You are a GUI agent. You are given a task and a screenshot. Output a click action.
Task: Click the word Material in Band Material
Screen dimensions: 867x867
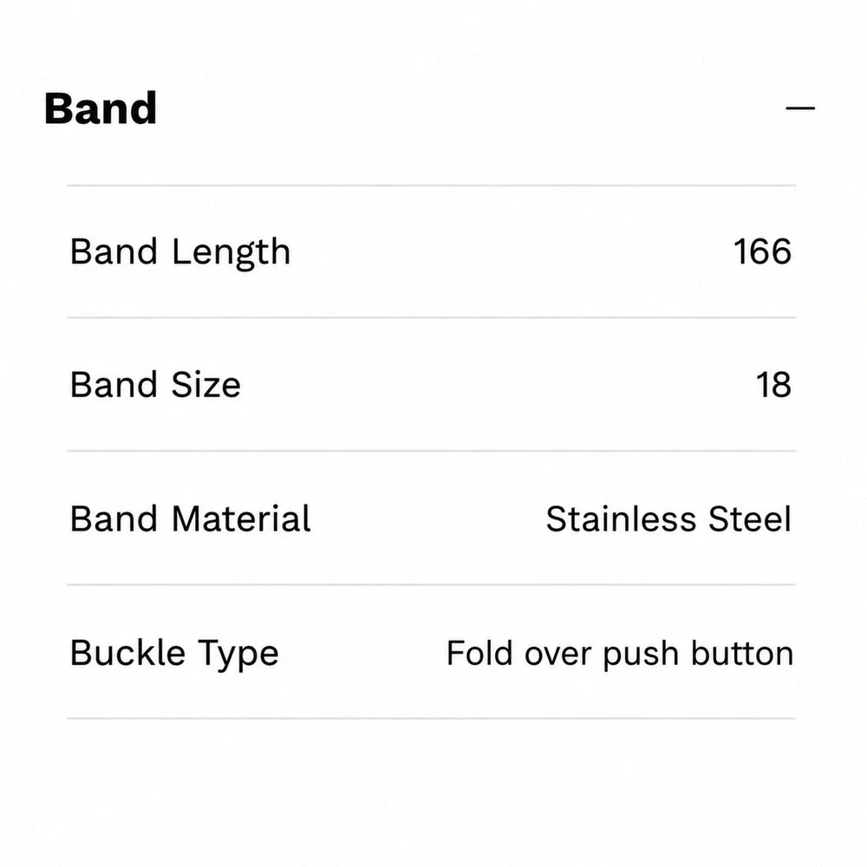coord(241,518)
